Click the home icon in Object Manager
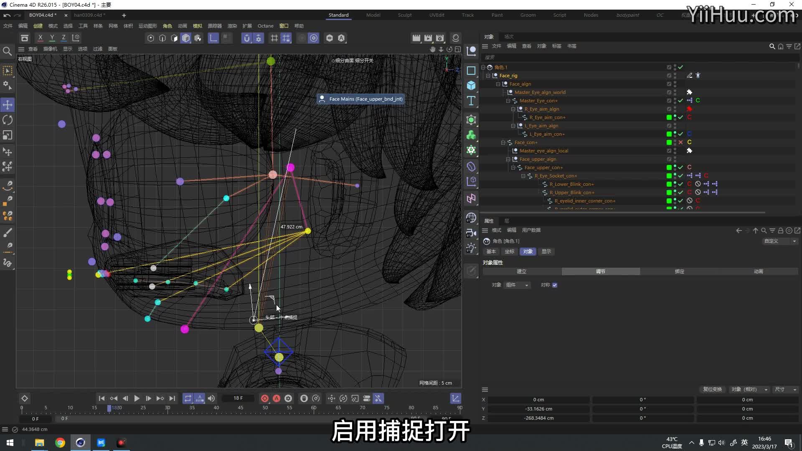Viewport: 802px width, 451px height. pyautogui.click(x=781, y=46)
